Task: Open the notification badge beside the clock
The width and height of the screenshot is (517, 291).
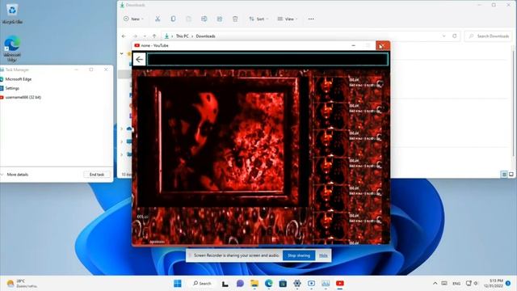Action: coord(508,284)
